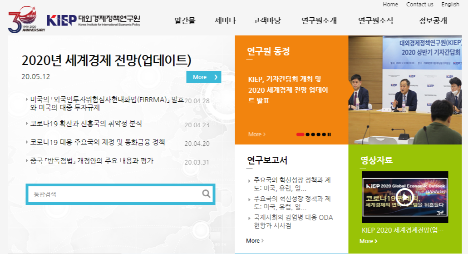Open the 발간물 menu

click(185, 20)
